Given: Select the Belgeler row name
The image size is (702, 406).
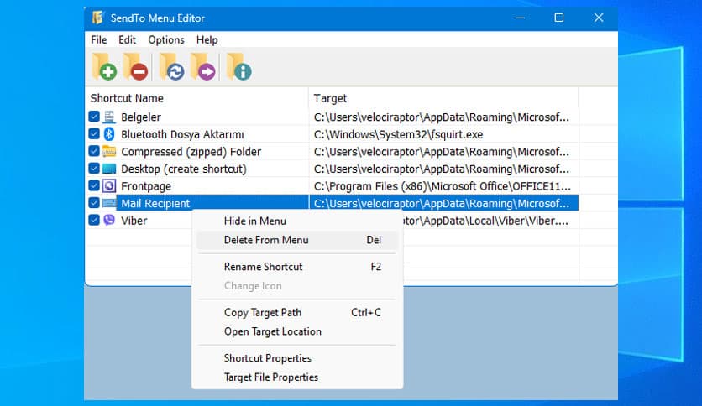Looking at the screenshot, I should click(x=141, y=117).
